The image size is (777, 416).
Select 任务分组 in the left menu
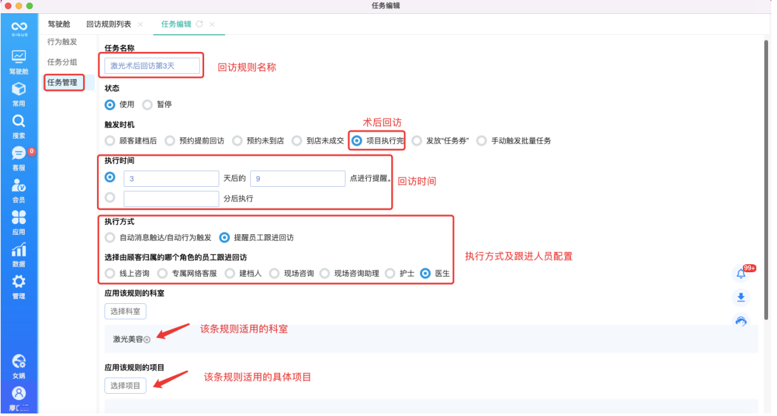[x=60, y=62]
